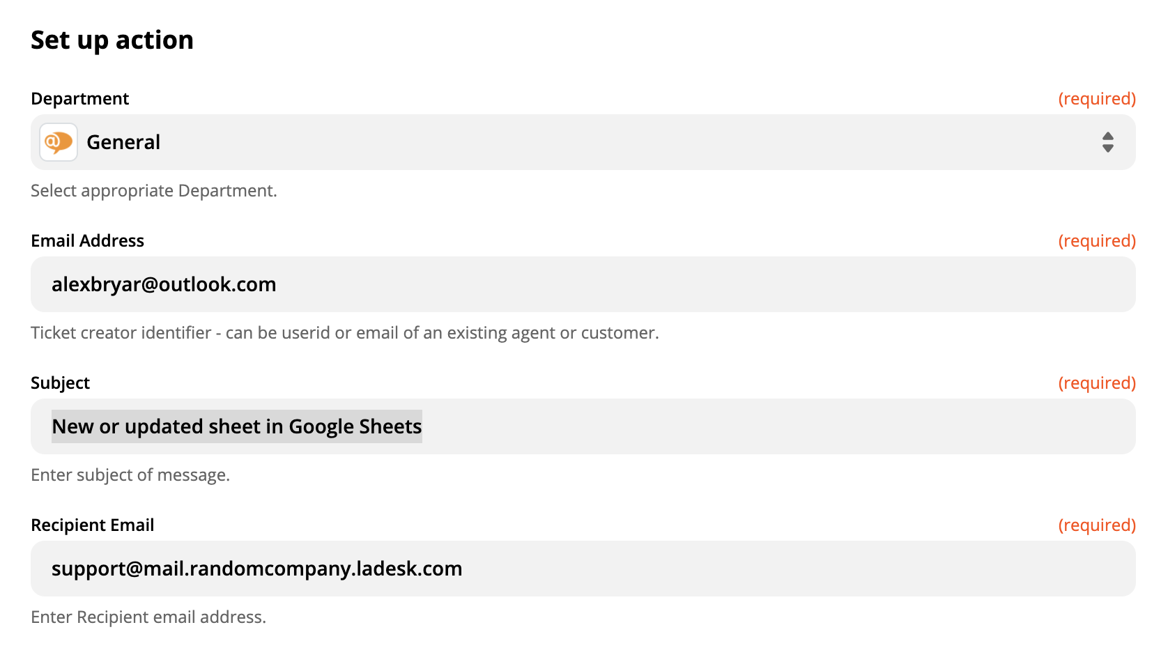1168x648 pixels.
Task: Click the Department field label
Action: (79, 98)
